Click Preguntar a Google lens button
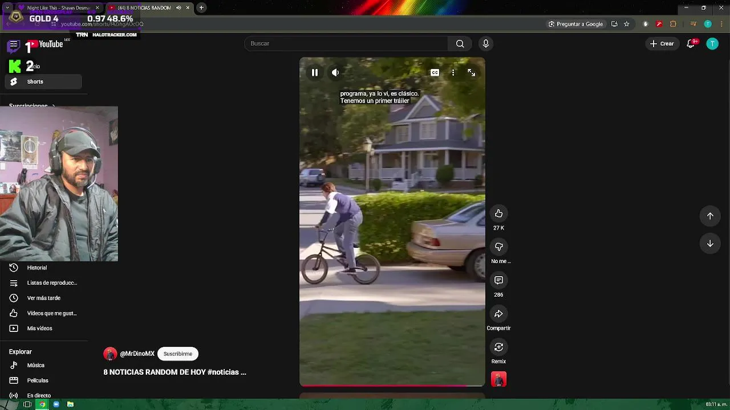Image resolution: width=730 pixels, height=410 pixels. 576,24
